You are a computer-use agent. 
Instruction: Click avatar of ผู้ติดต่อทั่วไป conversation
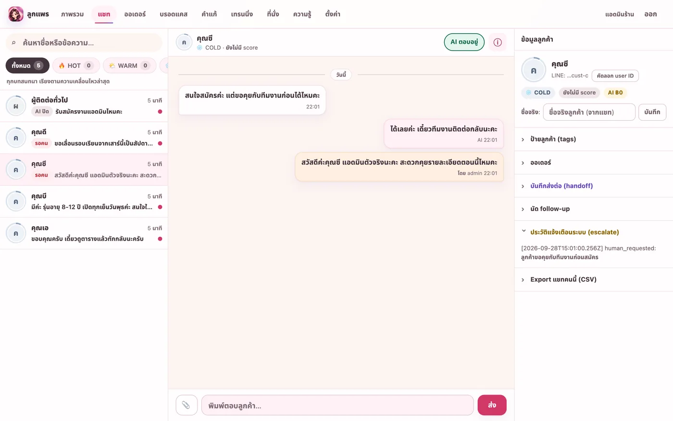coord(16,106)
